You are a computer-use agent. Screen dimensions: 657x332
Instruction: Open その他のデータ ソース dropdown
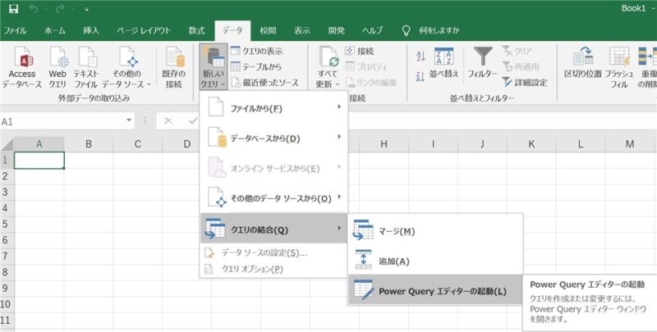(x=126, y=67)
